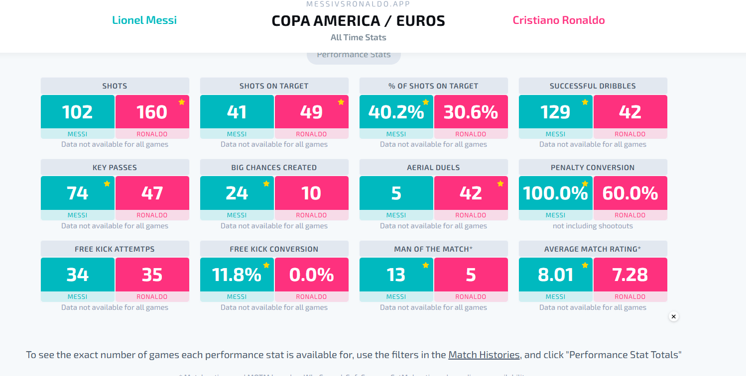
Task: Dismiss the overlay with the round X button
Action: point(673,316)
